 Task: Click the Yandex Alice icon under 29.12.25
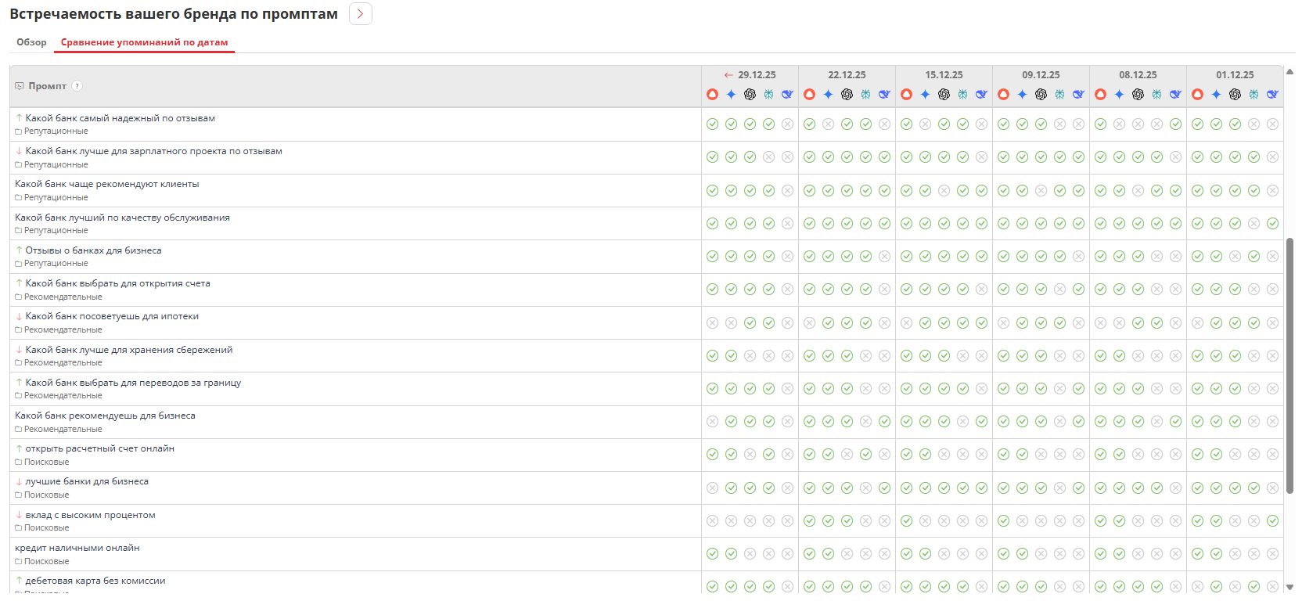point(712,95)
